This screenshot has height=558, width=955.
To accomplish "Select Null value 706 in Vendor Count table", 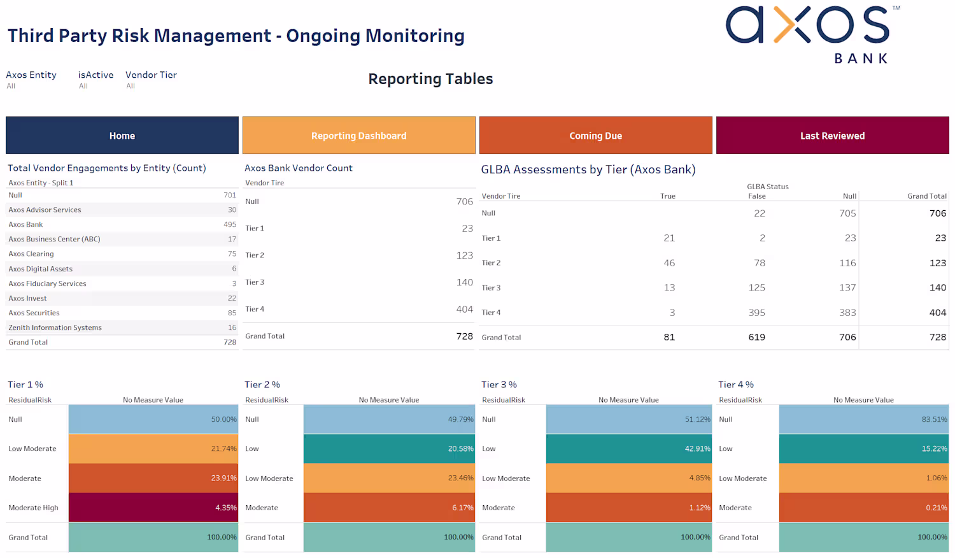I will pos(465,201).
